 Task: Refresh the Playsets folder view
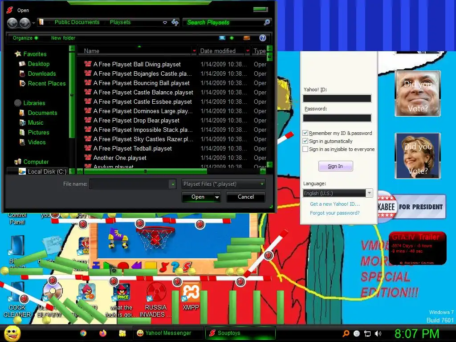175,22
